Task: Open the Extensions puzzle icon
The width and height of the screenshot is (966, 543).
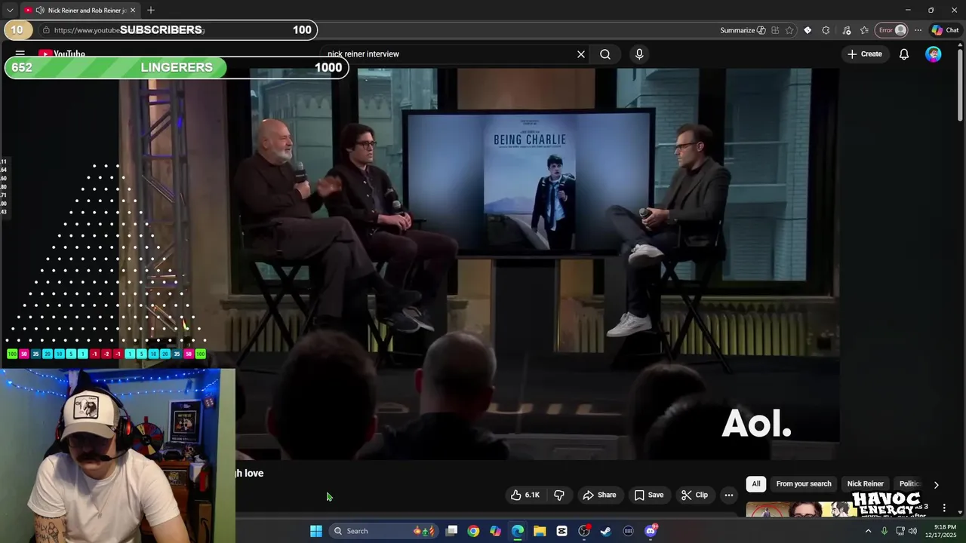Action: tap(826, 30)
